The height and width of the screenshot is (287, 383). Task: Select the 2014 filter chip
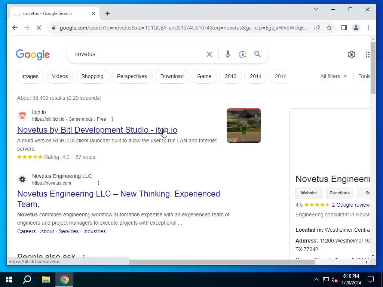tap(256, 76)
